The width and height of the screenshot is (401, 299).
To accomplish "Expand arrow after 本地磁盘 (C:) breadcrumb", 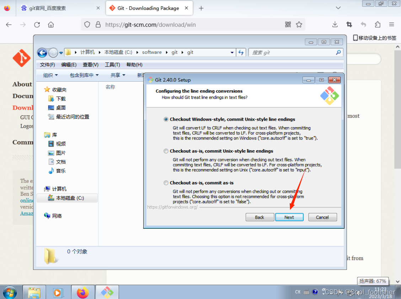I will point(137,53).
